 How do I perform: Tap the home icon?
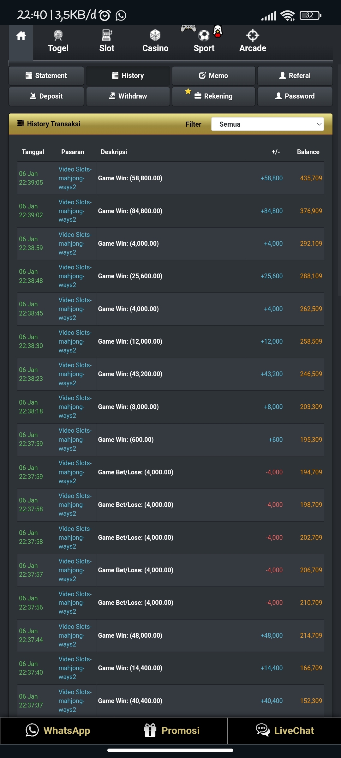[21, 36]
